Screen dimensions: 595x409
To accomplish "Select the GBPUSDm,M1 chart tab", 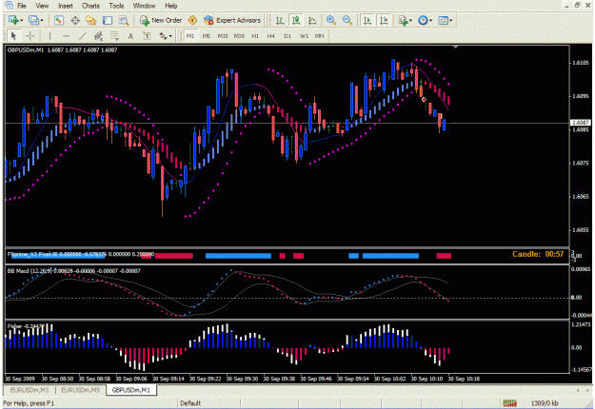I will coord(131,390).
